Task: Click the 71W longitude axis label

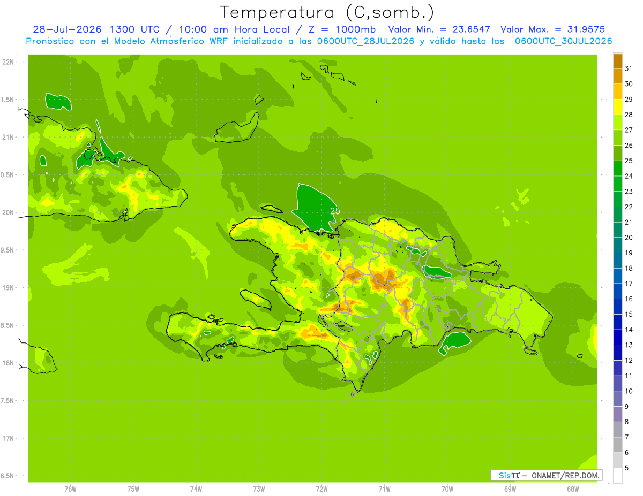Action: (x=384, y=489)
